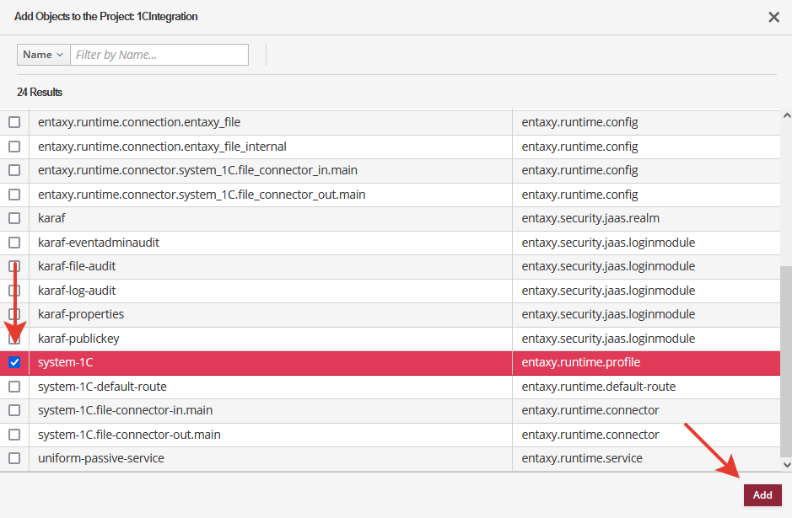Enable the karaf-publickey checkbox

pos(13,339)
